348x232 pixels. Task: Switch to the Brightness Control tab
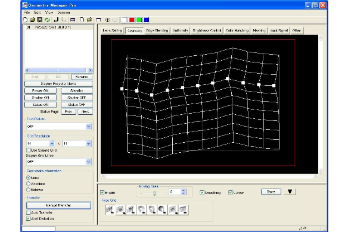[207, 30]
